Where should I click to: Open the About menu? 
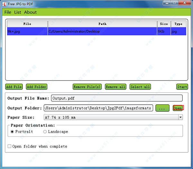[x=30, y=12]
